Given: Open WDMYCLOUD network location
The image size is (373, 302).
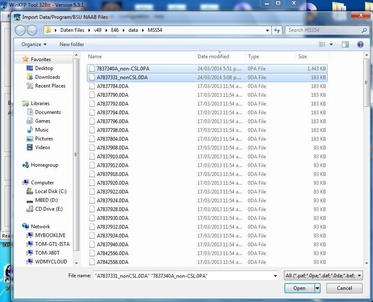Looking at the screenshot, I should coord(51,262).
